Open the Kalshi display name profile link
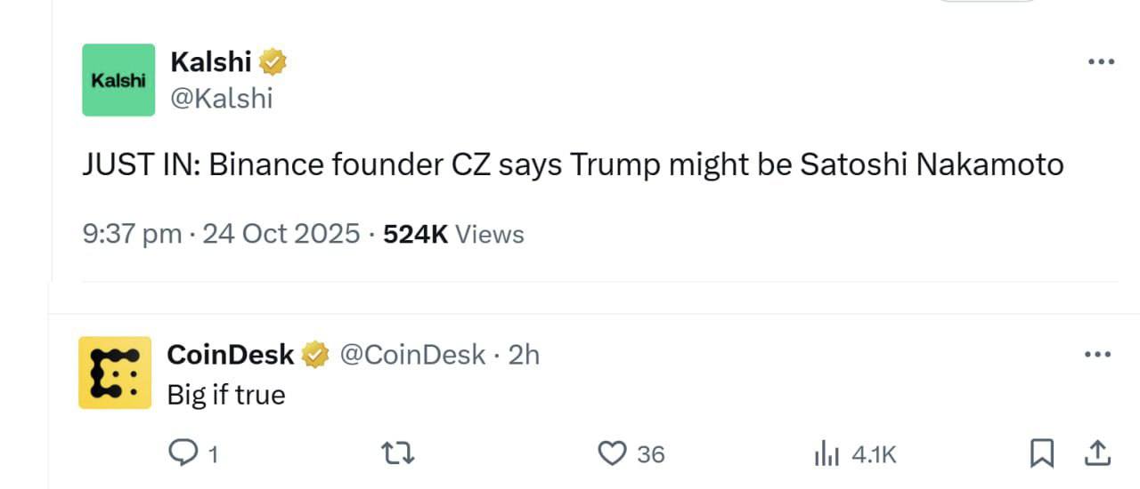This screenshot has width=1140, height=489. point(210,62)
